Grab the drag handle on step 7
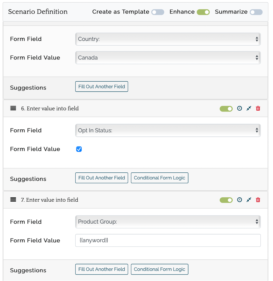The height and width of the screenshot is (281, 273). tap(13, 200)
